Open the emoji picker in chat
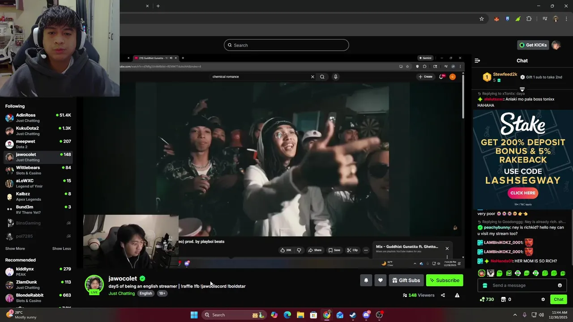Screen dimensions: 573x322 (560, 285)
